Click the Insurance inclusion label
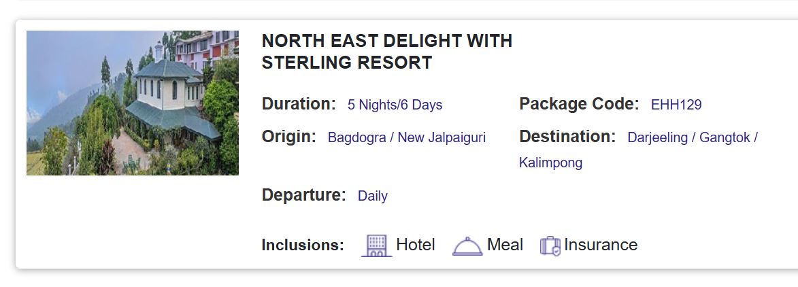Image resolution: width=798 pixels, height=287 pixels. [x=601, y=245]
